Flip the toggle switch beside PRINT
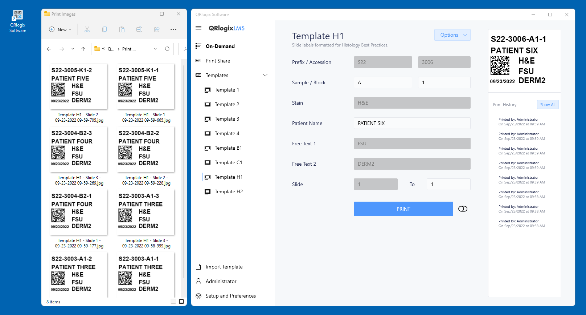Screen dimensions: 586x315 [x=463, y=209]
